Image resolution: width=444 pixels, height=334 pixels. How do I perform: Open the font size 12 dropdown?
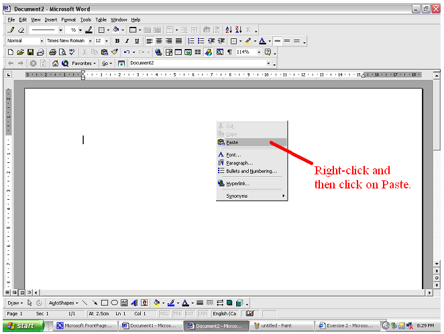coord(107,41)
